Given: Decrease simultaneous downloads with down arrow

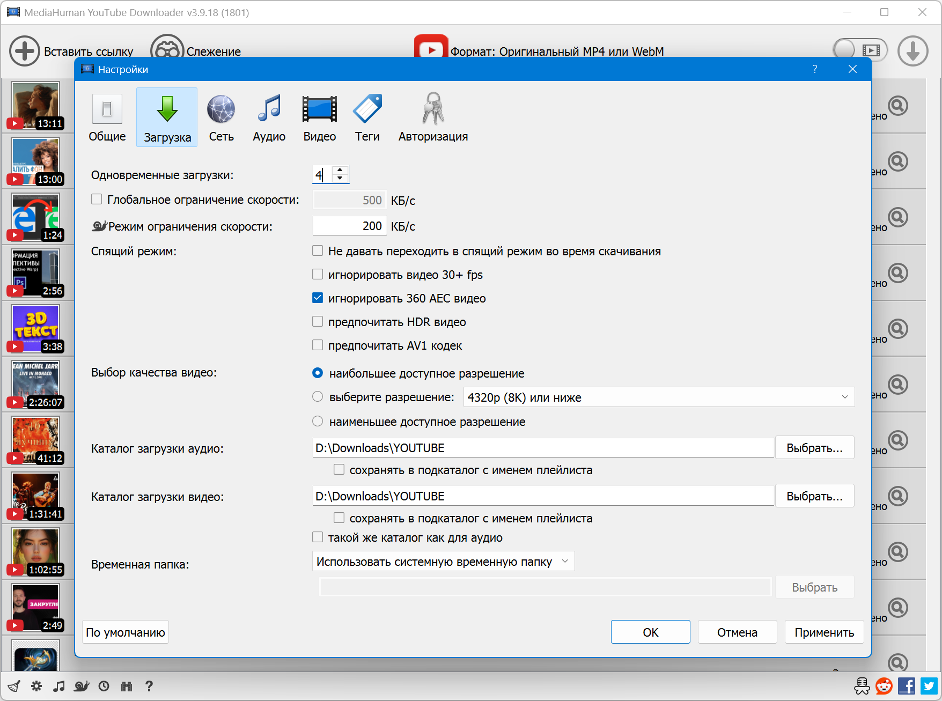Looking at the screenshot, I should click(340, 178).
